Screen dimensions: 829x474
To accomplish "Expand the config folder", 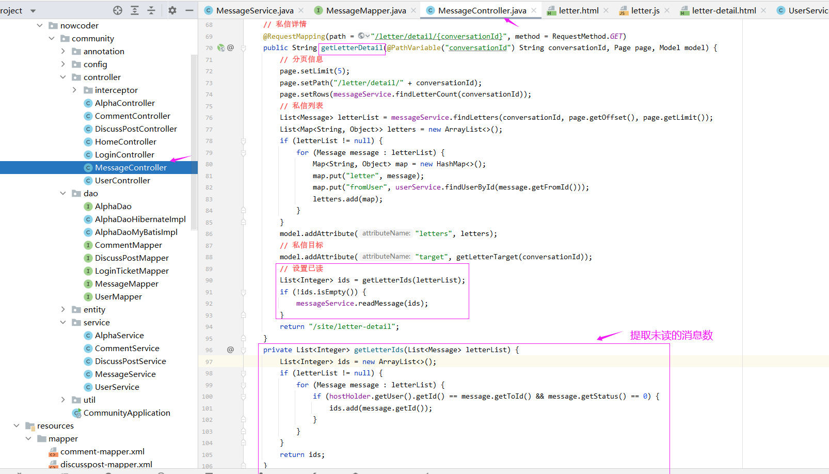I will pyautogui.click(x=63, y=64).
